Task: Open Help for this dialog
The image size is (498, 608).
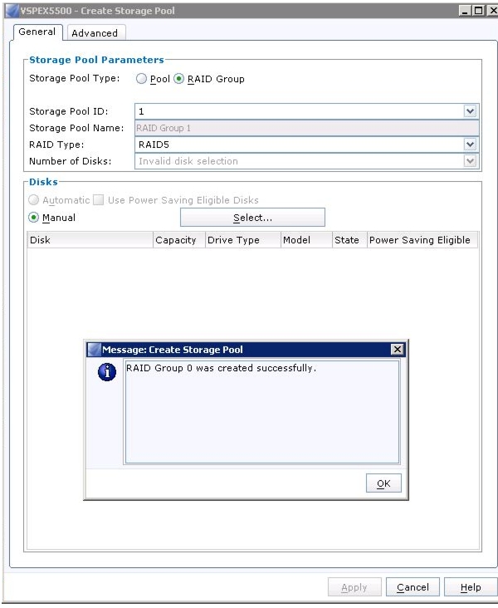Action: [x=471, y=587]
